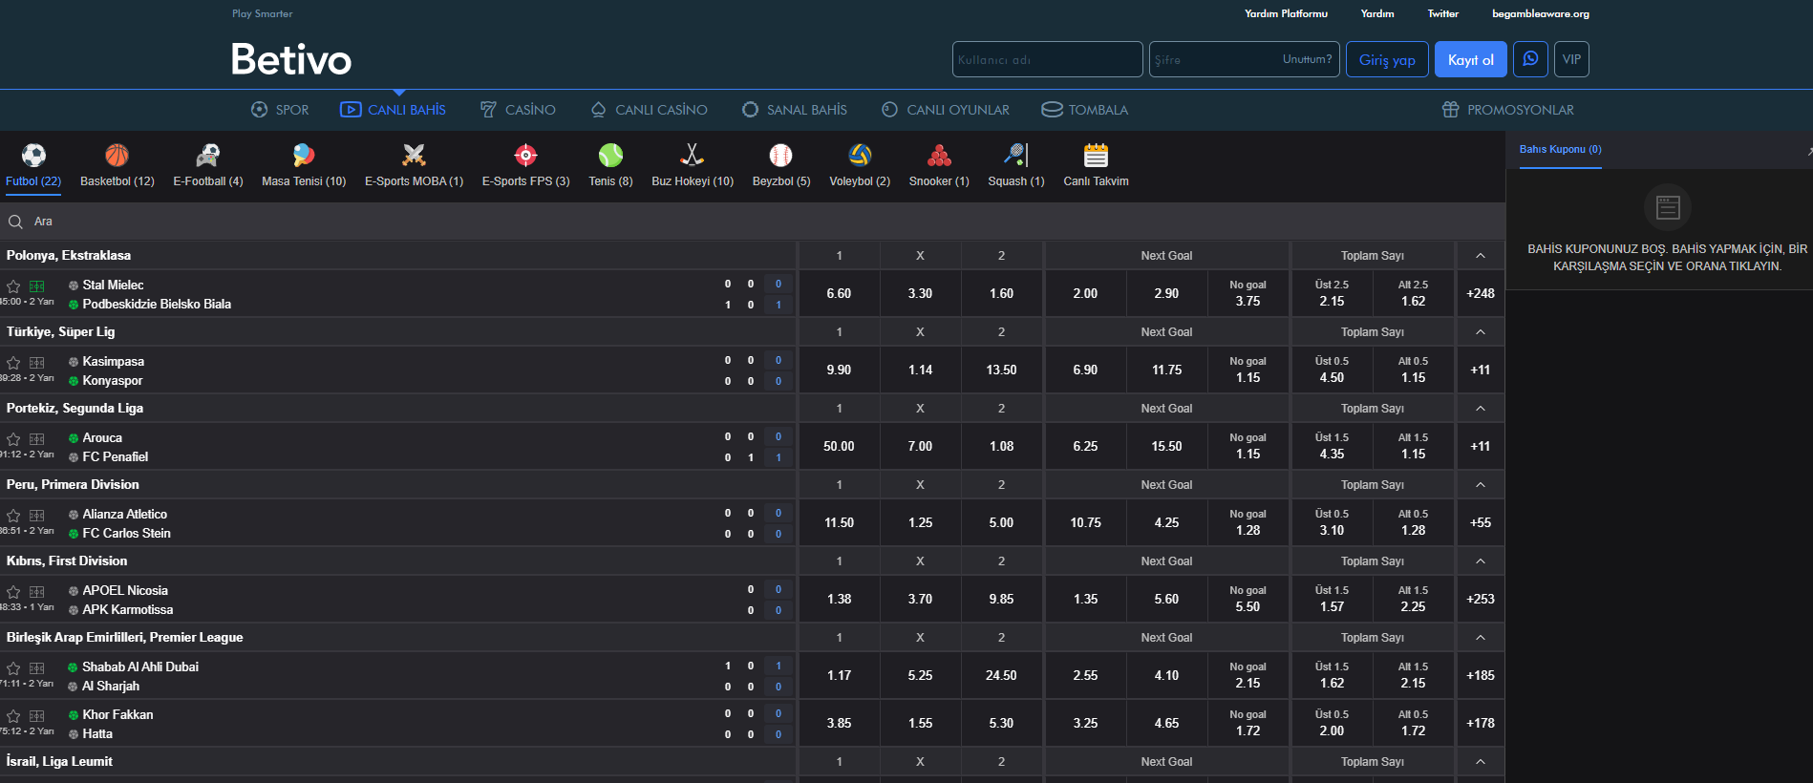Toggle favorite star for Kasimpasa match
This screenshot has height=783, width=1813.
tap(13, 363)
